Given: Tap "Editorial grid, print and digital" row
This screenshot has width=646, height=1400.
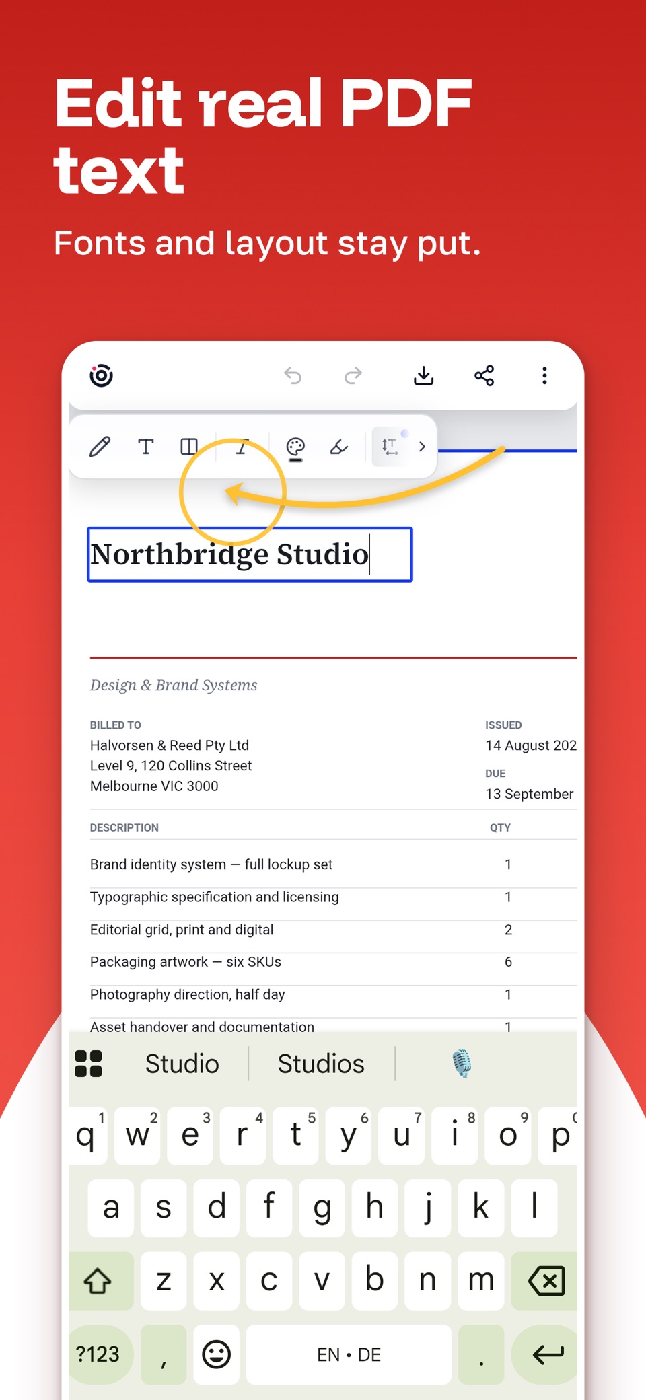Looking at the screenshot, I should (x=182, y=930).
